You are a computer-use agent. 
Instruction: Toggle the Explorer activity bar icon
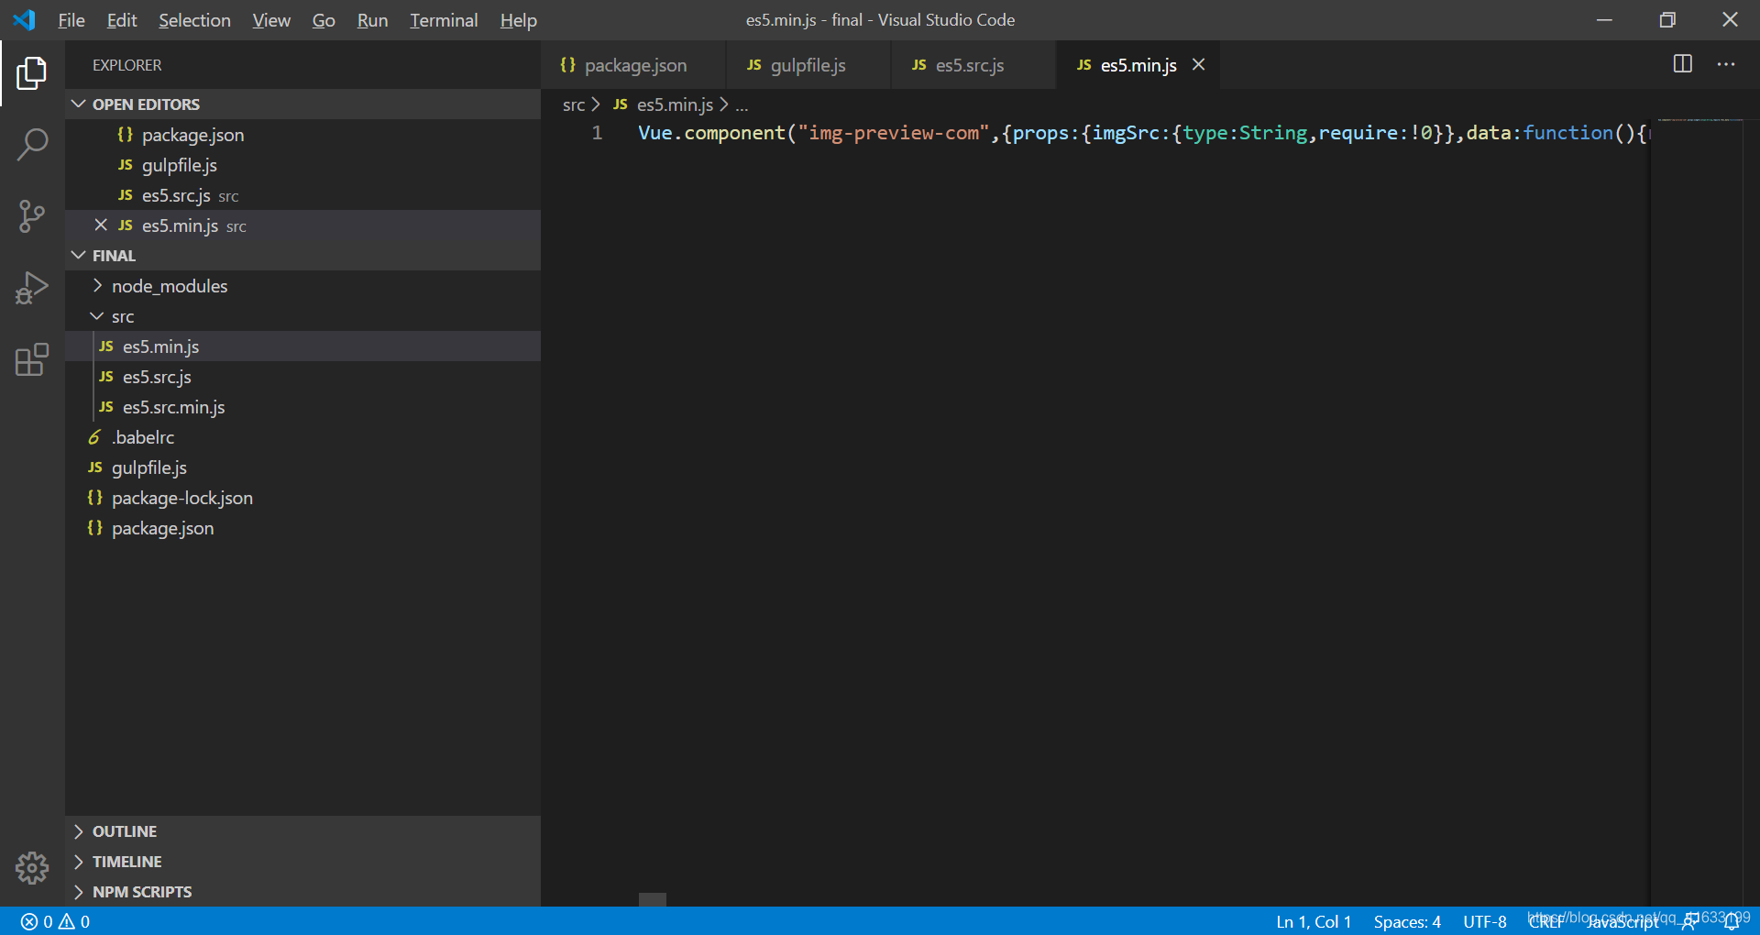(x=33, y=73)
